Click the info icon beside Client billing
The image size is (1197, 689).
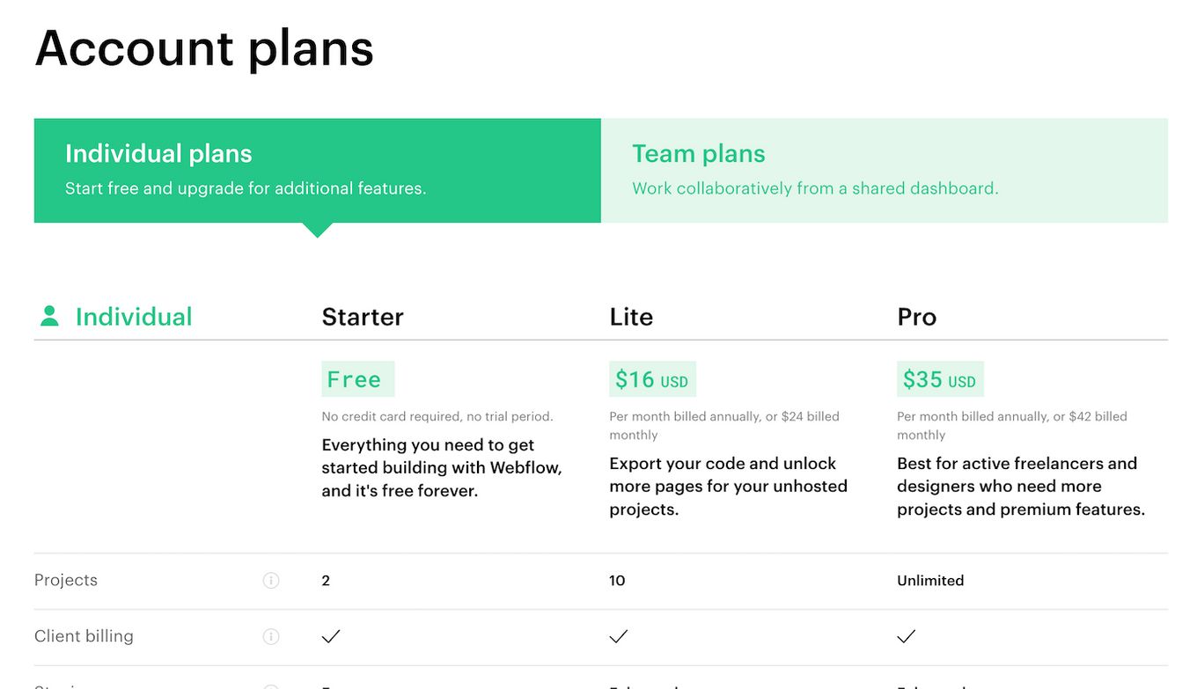pyautogui.click(x=271, y=636)
